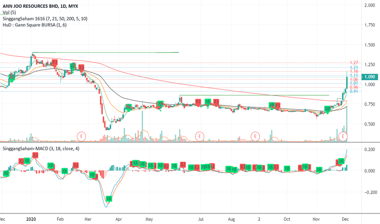Screen dimensions: 380x224
Task: Click the 2020 label on the time axis
Action: [x=31, y=219]
